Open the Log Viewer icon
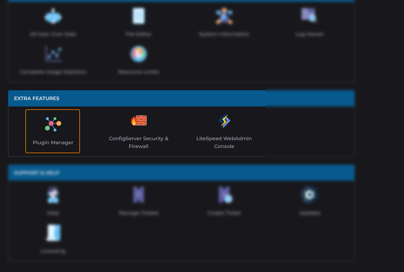This screenshot has height=272, width=404. (x=309, y=15)
